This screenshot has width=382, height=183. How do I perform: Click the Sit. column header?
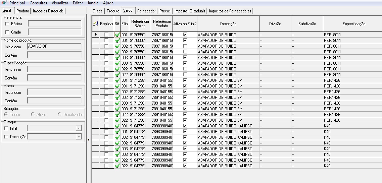117,23
